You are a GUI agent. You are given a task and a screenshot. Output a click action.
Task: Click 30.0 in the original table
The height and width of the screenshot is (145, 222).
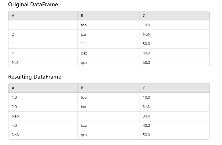(x=146, y=44)
